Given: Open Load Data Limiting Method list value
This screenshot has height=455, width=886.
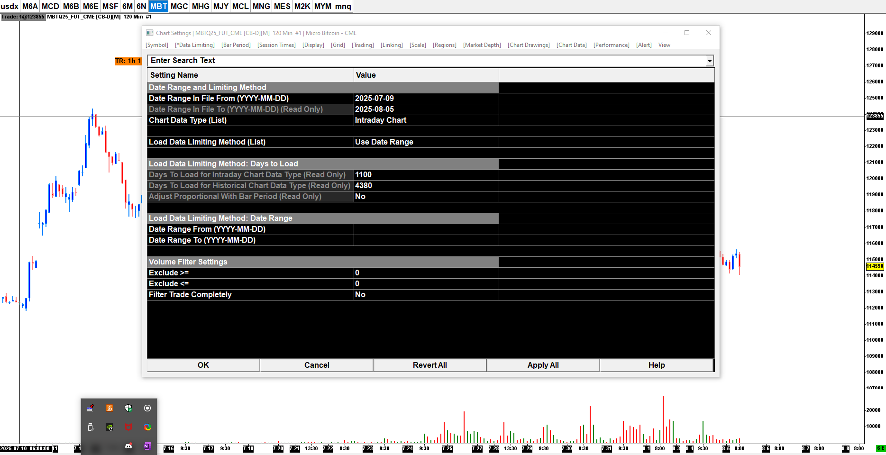Looking at the screenshot, I should [426, 142].
